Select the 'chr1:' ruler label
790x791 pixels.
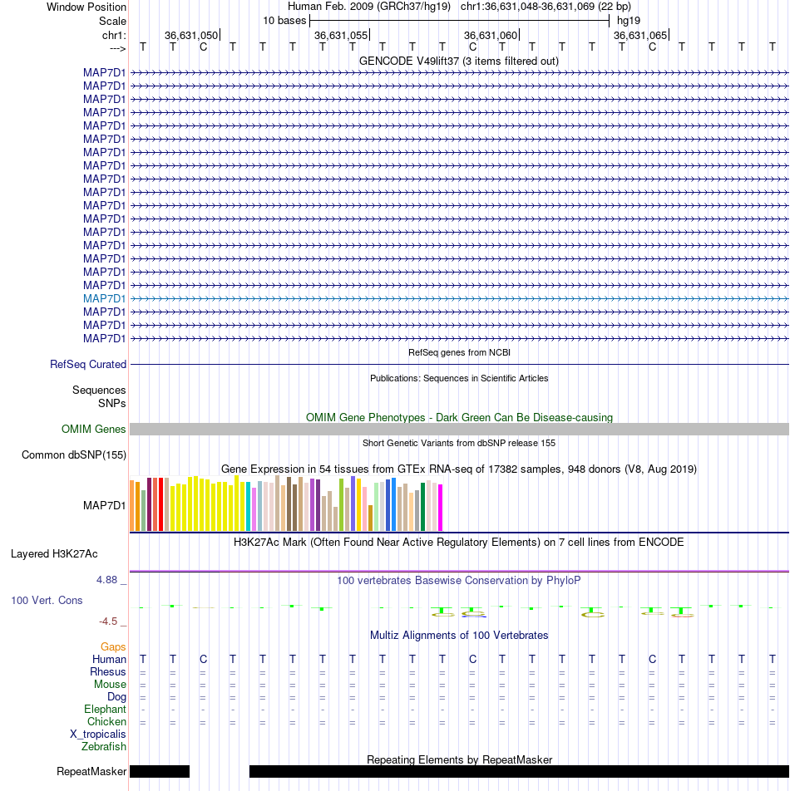(114, 35)
